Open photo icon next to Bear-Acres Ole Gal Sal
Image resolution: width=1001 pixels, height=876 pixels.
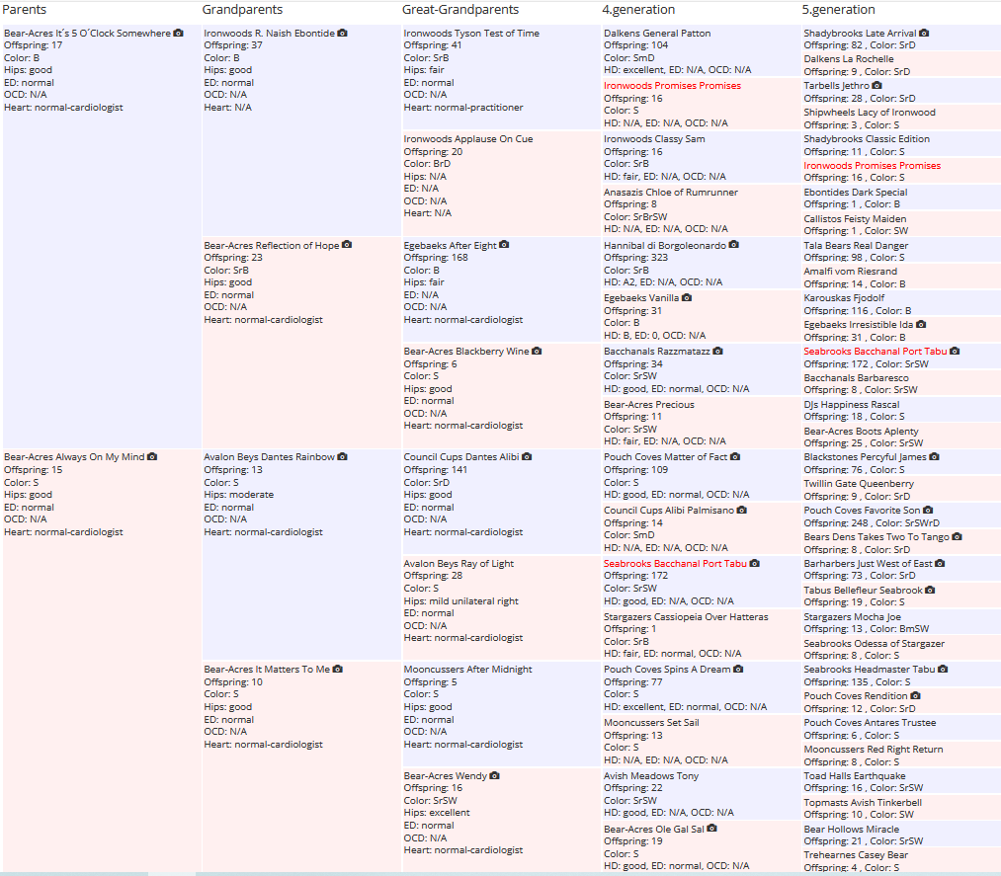point(711,829)
